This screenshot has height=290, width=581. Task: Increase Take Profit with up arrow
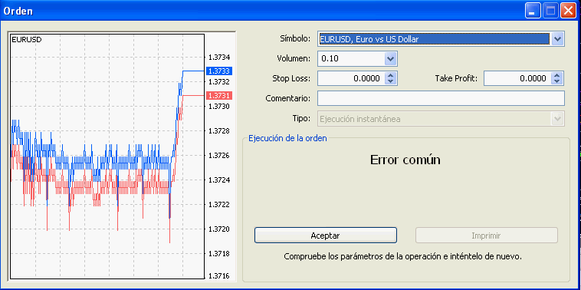click(x=557, y=75)
